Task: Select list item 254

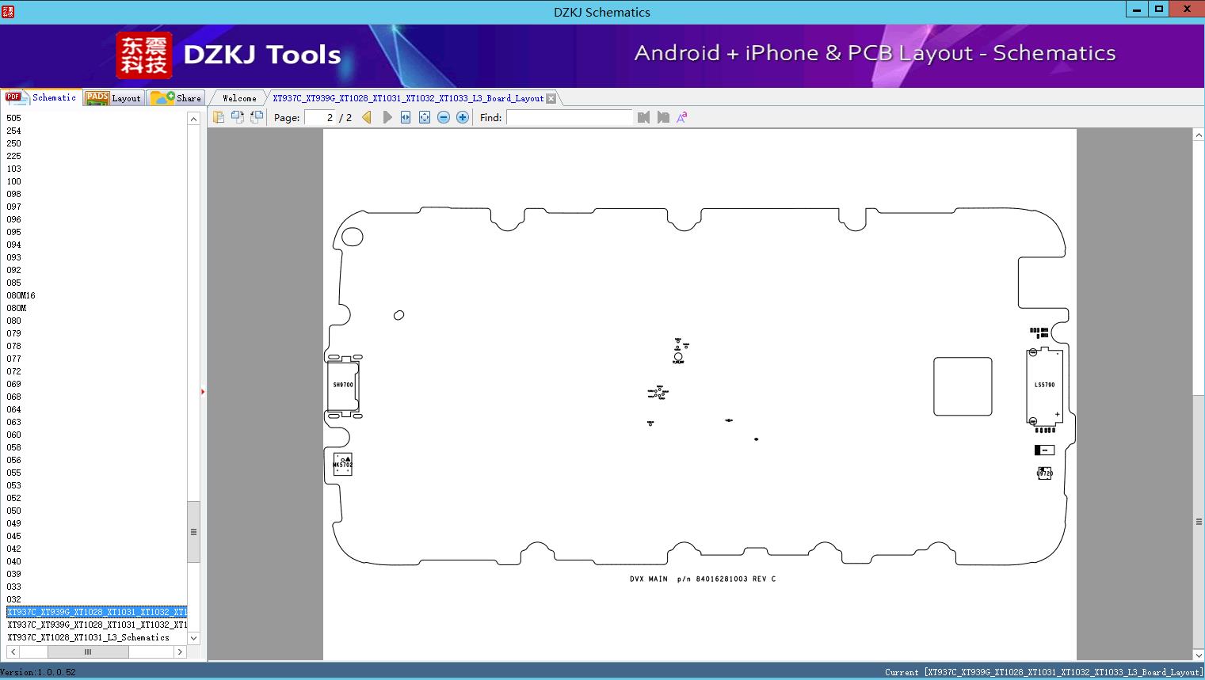Action: coord(14,131)
